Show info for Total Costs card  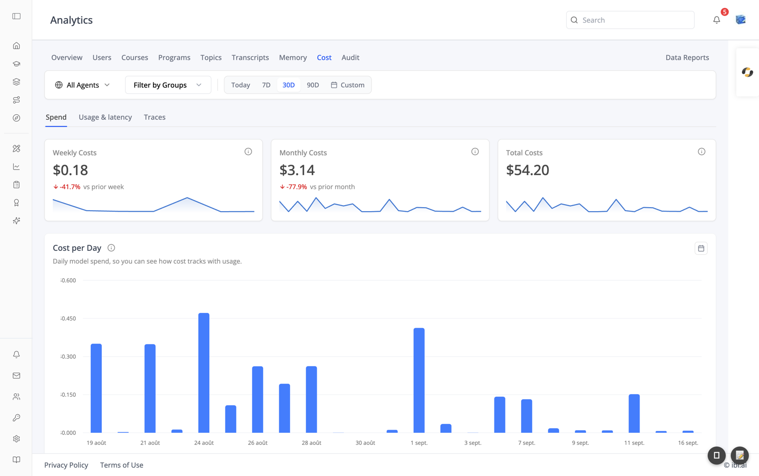[701, 151]
